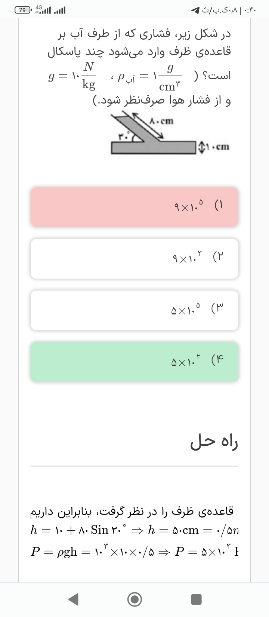Tap the ۱۰cm height label on diagram
Viewport: 269px width, 617px height.
pos(216,146)
